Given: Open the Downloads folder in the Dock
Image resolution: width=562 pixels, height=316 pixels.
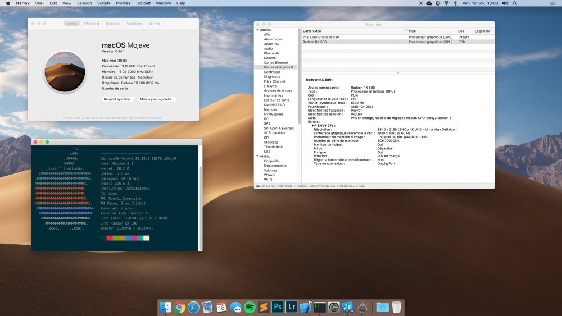Looking at the screenshot, I should [382, 307].
